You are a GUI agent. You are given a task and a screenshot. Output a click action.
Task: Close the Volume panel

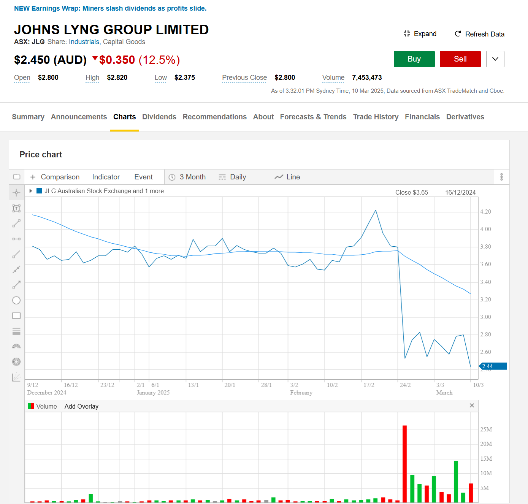(472, 406)
